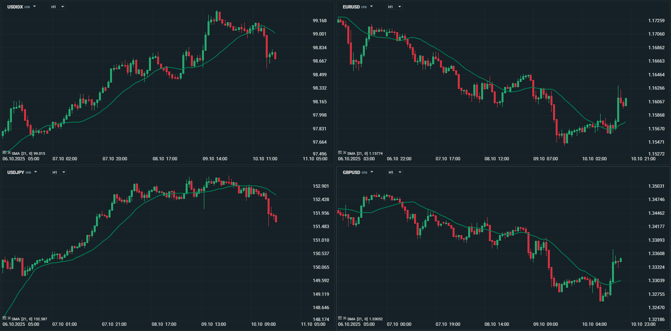
Task: Change the H1 timeframe on USDJPY chart
Action: click(59, 172)
